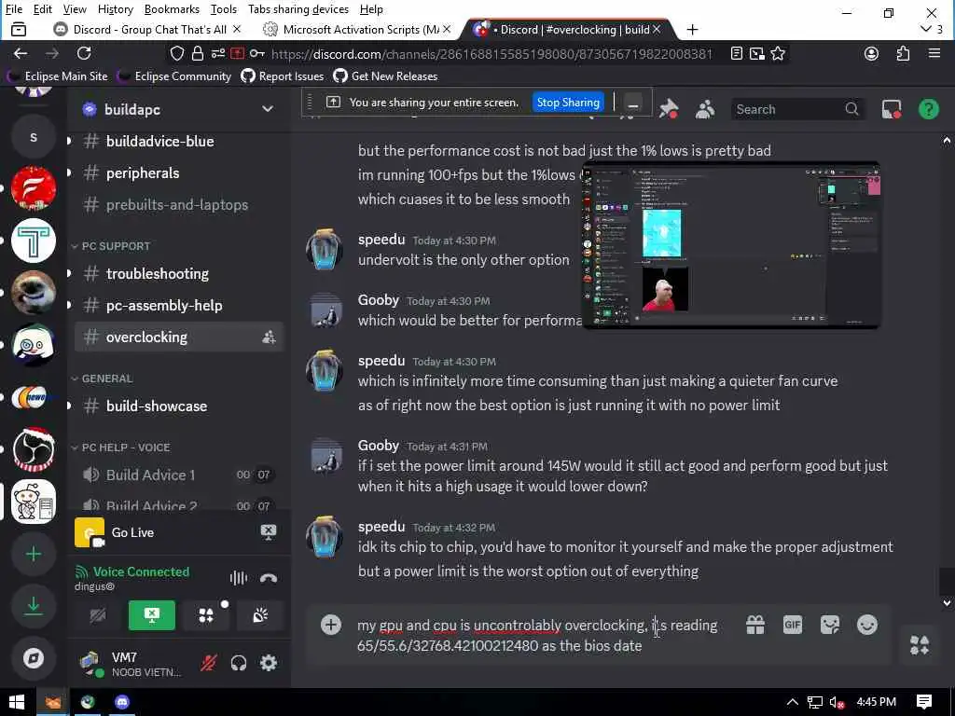Viewport: 955px width, 716px height.
Task: Open the Bookmarks menu
Action: pos(172,9)
